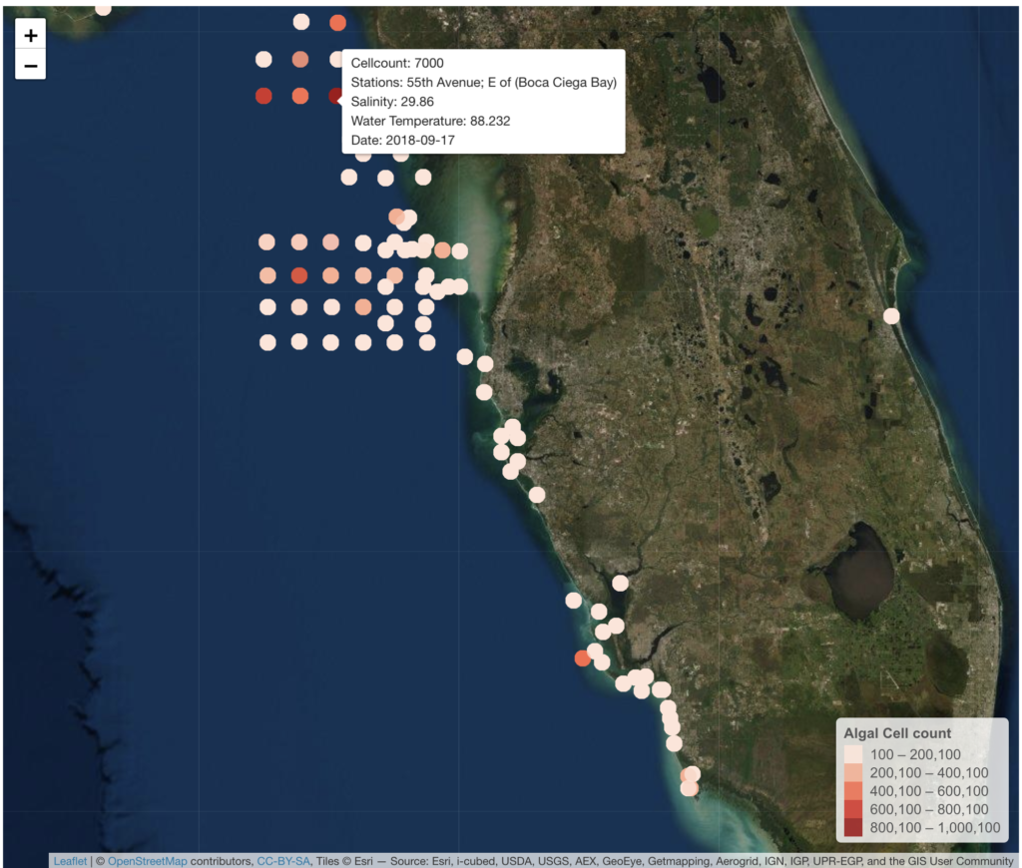Click the 'Date: 2018-09-17' popup line
Image resolution: width=1022 pixels, height=868 pixels.
[402, 140]
